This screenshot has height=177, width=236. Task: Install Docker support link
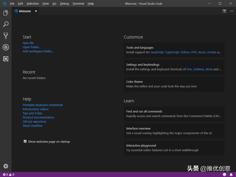[212, 52]
